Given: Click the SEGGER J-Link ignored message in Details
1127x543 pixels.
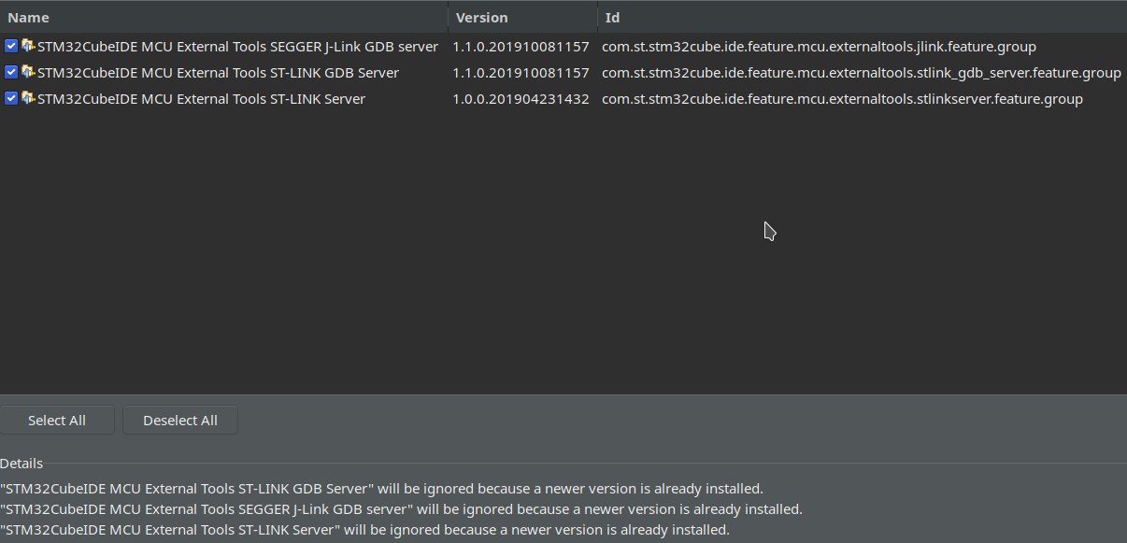Looking at the screenshot, I should click(x=401, y=509).
